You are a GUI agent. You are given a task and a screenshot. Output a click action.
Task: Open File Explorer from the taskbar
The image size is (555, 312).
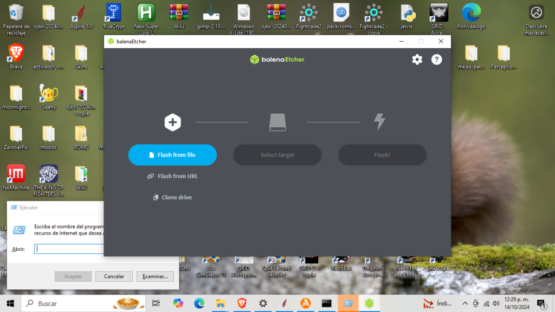(x=221, y=303)
